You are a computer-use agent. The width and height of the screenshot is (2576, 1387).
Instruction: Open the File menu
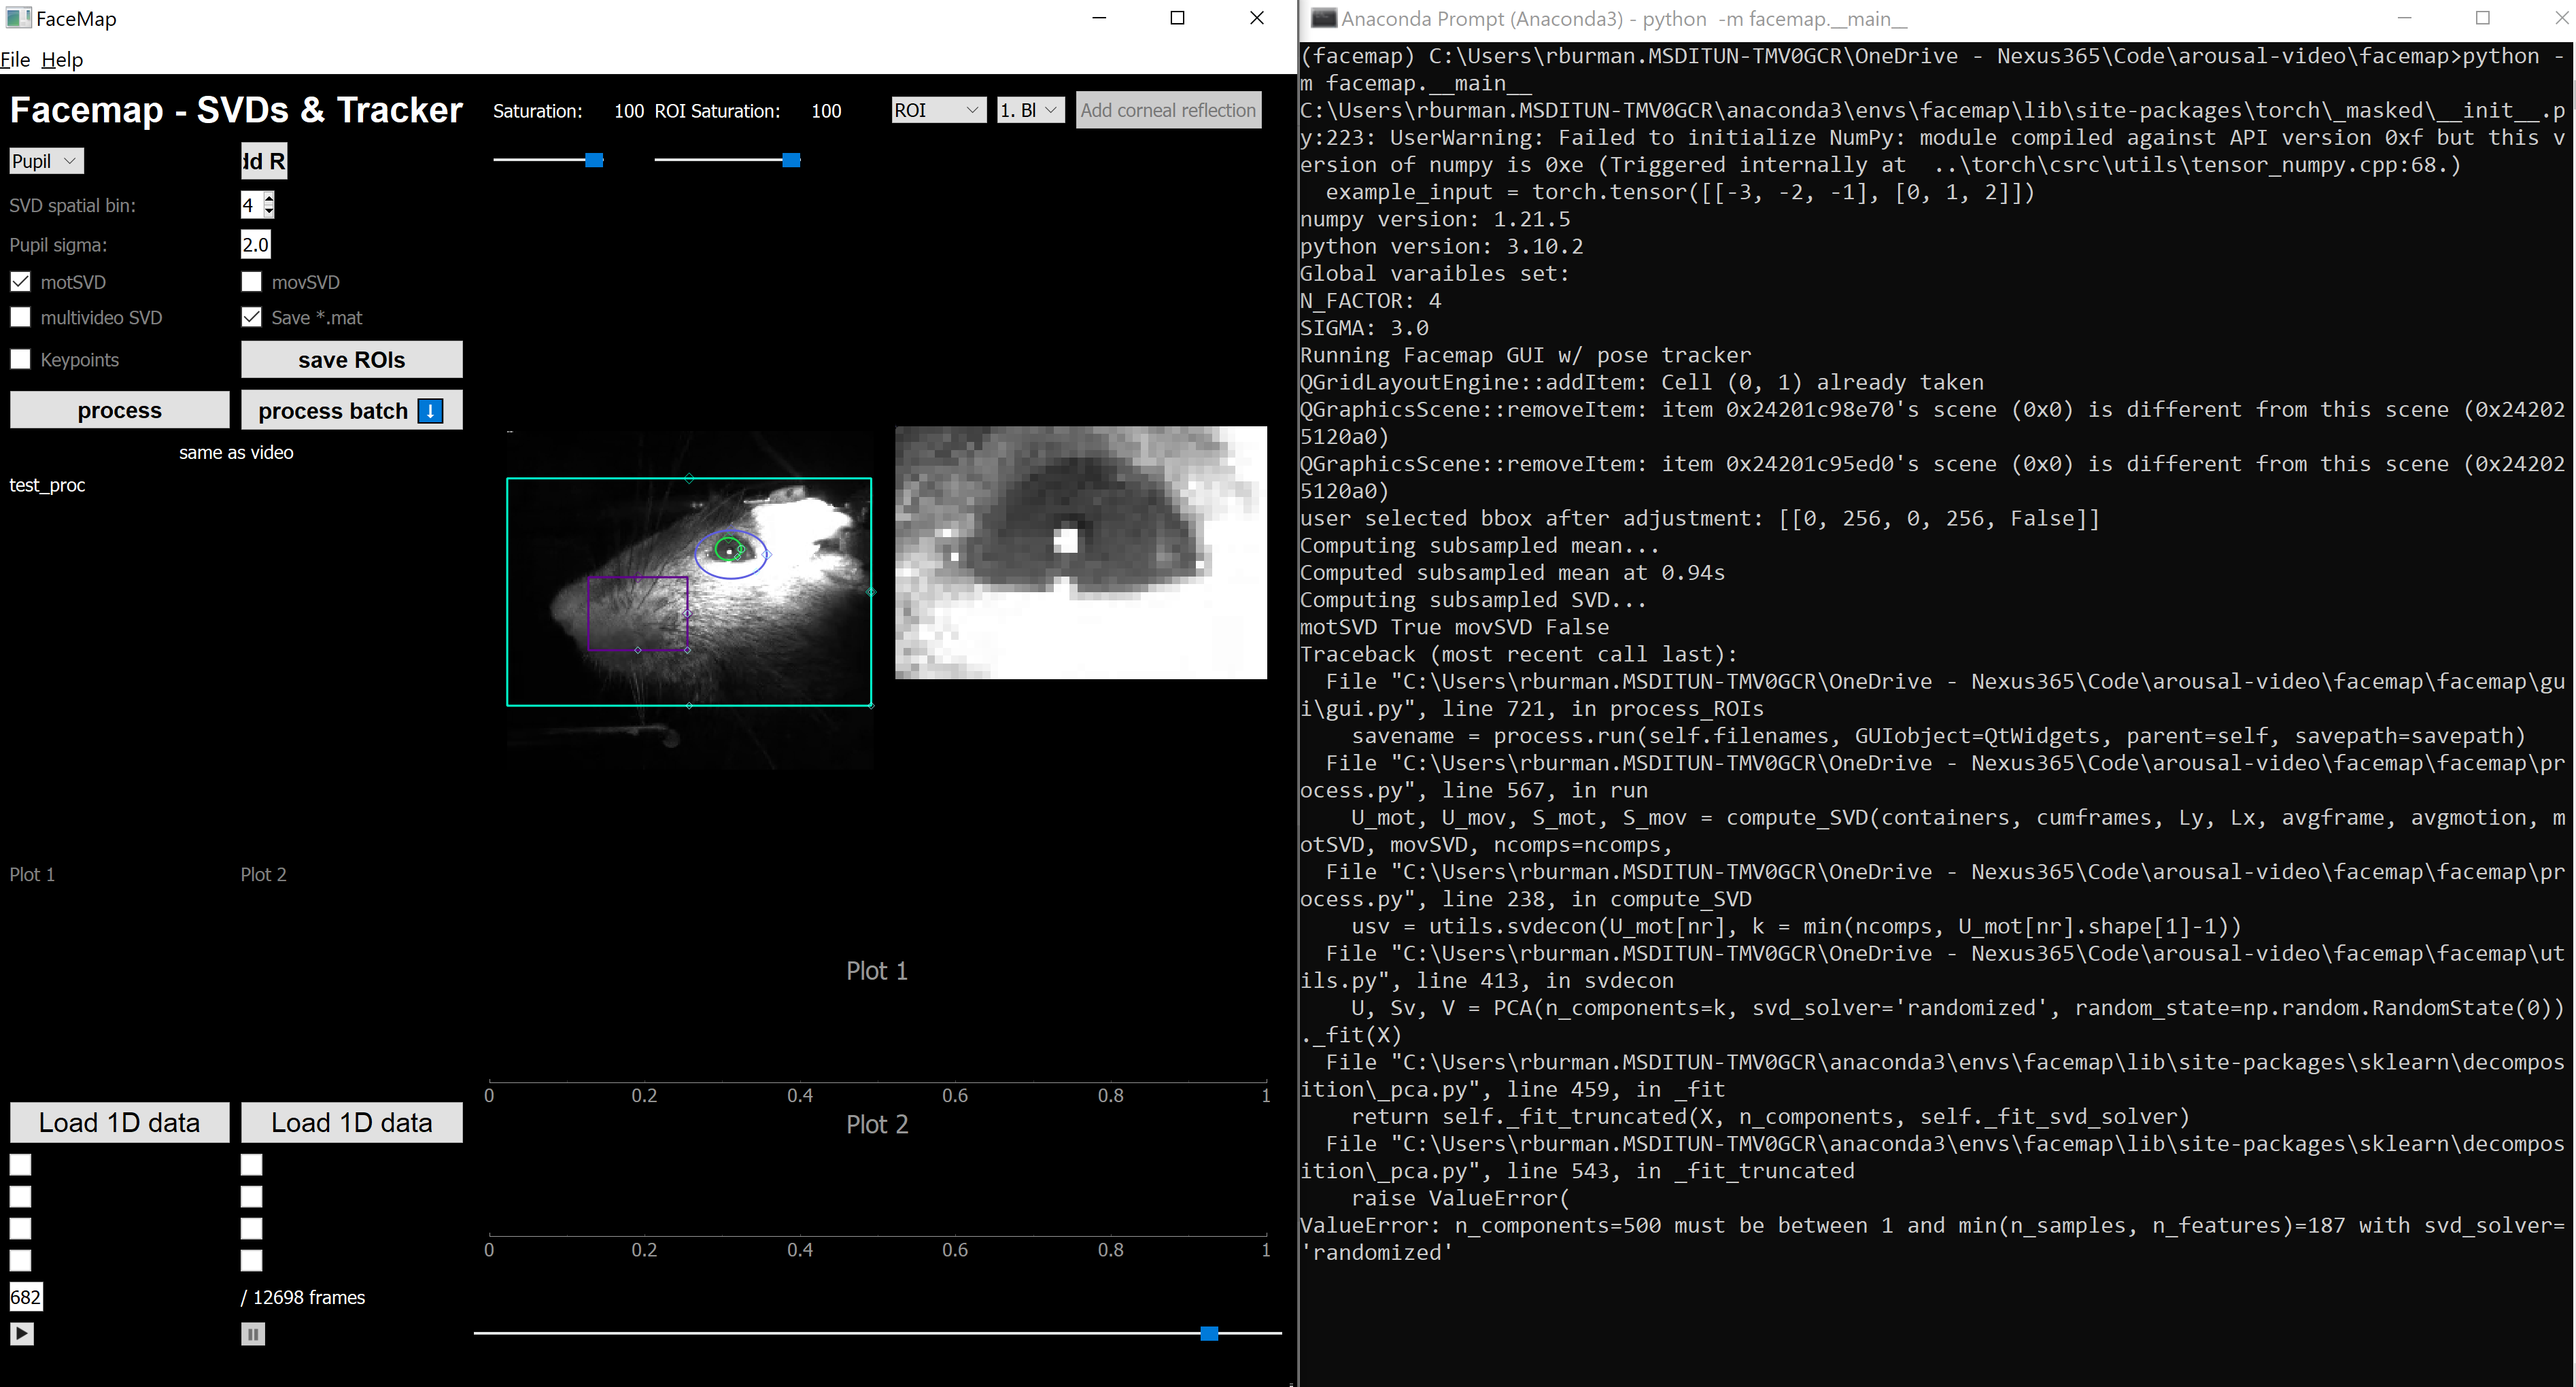[16, 60]
